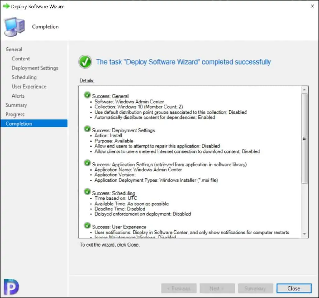Screen dimensions: 319x298
Task: Close the wizard window with X
Action: [312, 6]
